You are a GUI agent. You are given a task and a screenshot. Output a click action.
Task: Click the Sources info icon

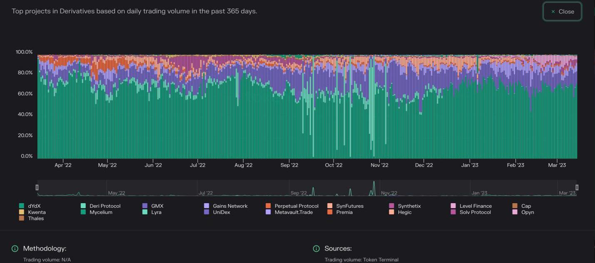[x=316, y=248]
